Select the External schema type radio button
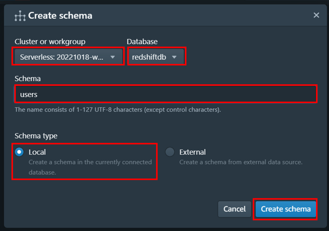This screenshot has width=329, height=231. (x=170, y=152)
